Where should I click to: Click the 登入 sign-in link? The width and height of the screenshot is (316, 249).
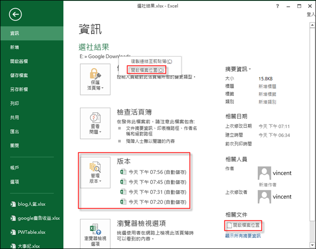pyautogui.click(x=311, y=14)
